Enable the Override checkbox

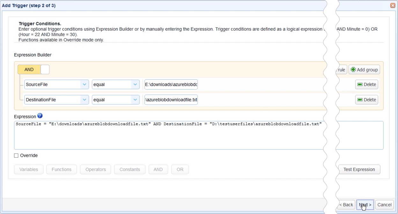point(16,155)
